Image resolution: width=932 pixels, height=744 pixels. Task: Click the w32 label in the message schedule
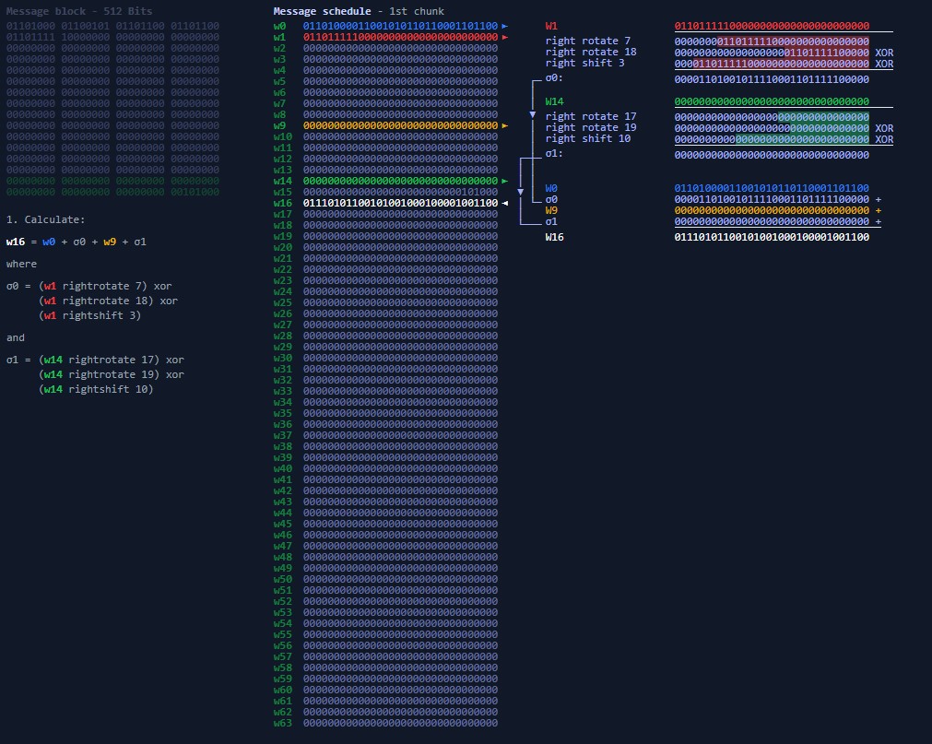(x=282, y=380)
